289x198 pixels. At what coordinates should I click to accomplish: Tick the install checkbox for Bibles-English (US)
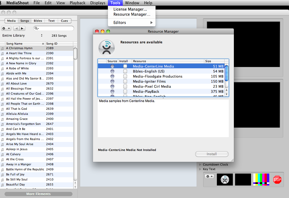pyautogui.click(x=125, y=71)
